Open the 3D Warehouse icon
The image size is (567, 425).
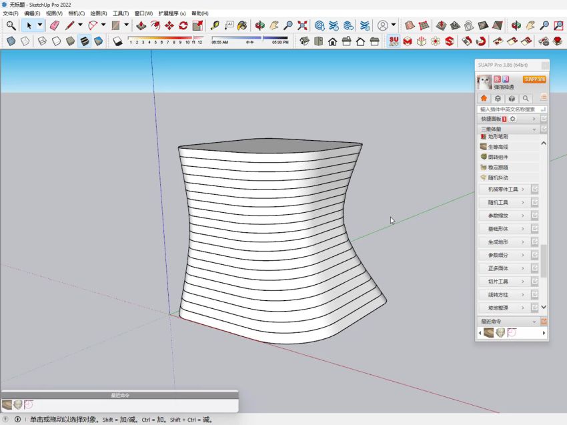[320, 25]
